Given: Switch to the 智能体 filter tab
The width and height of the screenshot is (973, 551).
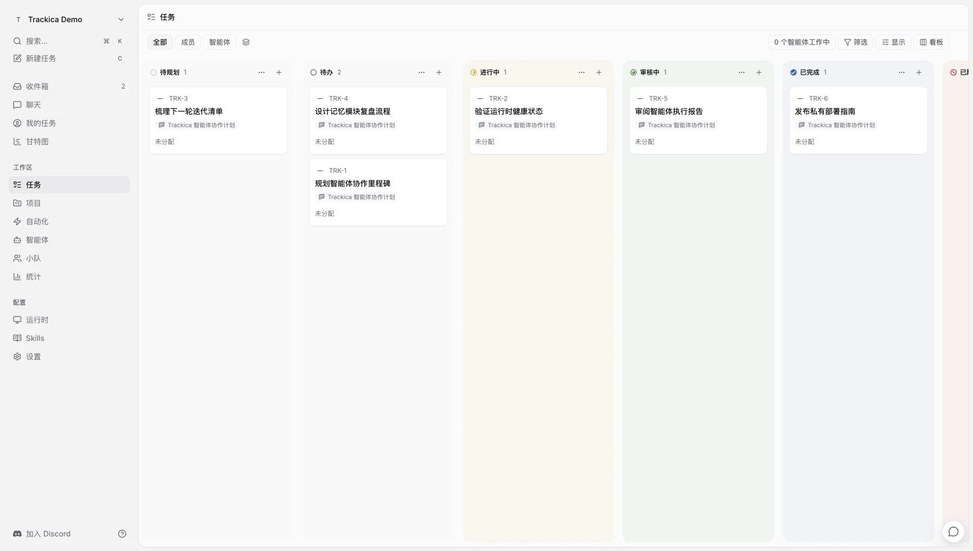Looking at the screenshot, I should point(219,42).
